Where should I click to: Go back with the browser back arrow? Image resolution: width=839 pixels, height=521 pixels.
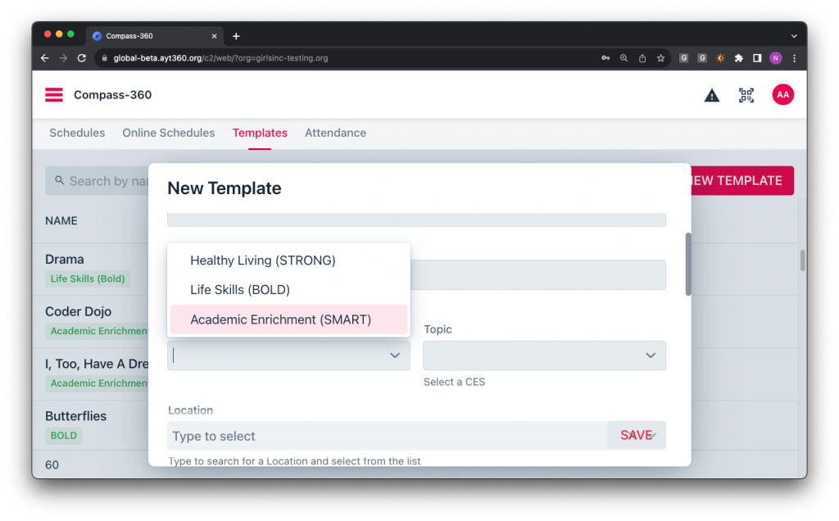45,58
